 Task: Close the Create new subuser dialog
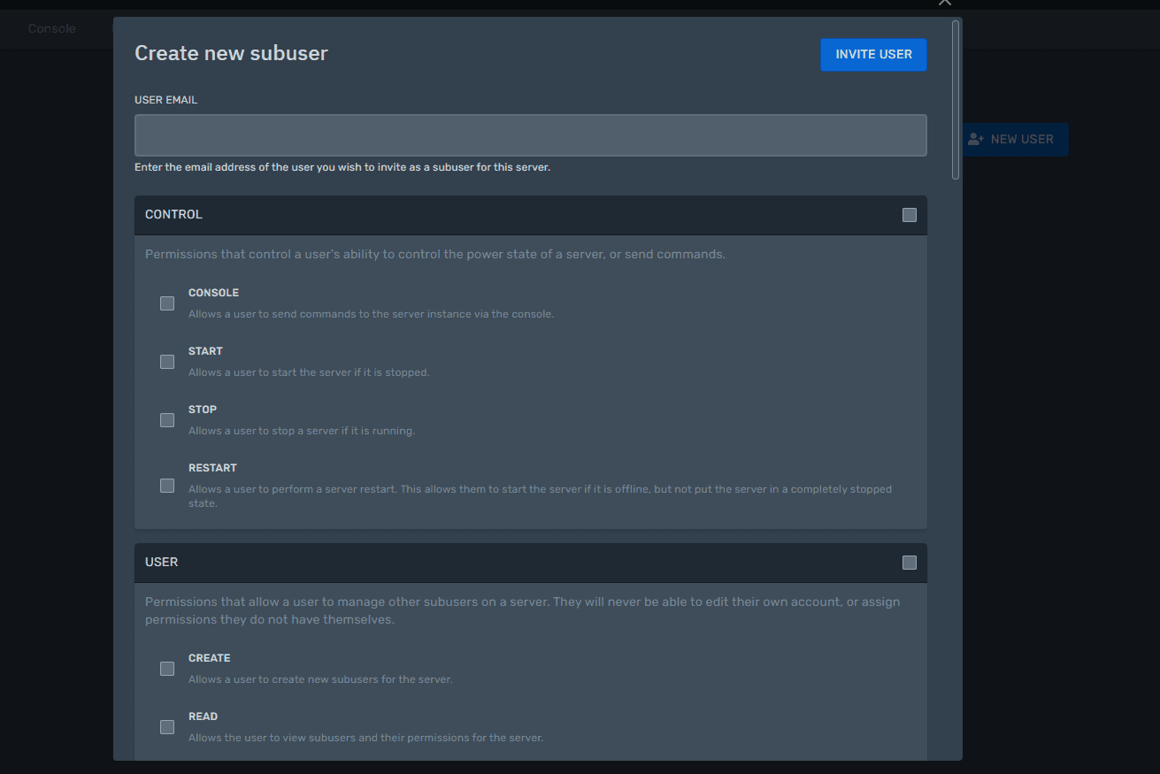click(x=945, y=3)
